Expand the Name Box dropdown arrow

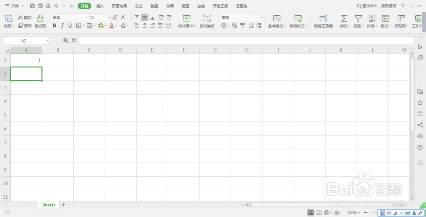(x=47, y=41)
